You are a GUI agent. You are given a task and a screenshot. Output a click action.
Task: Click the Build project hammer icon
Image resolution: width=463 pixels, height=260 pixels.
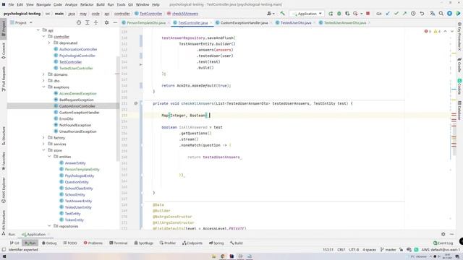(x=283, y=14)
